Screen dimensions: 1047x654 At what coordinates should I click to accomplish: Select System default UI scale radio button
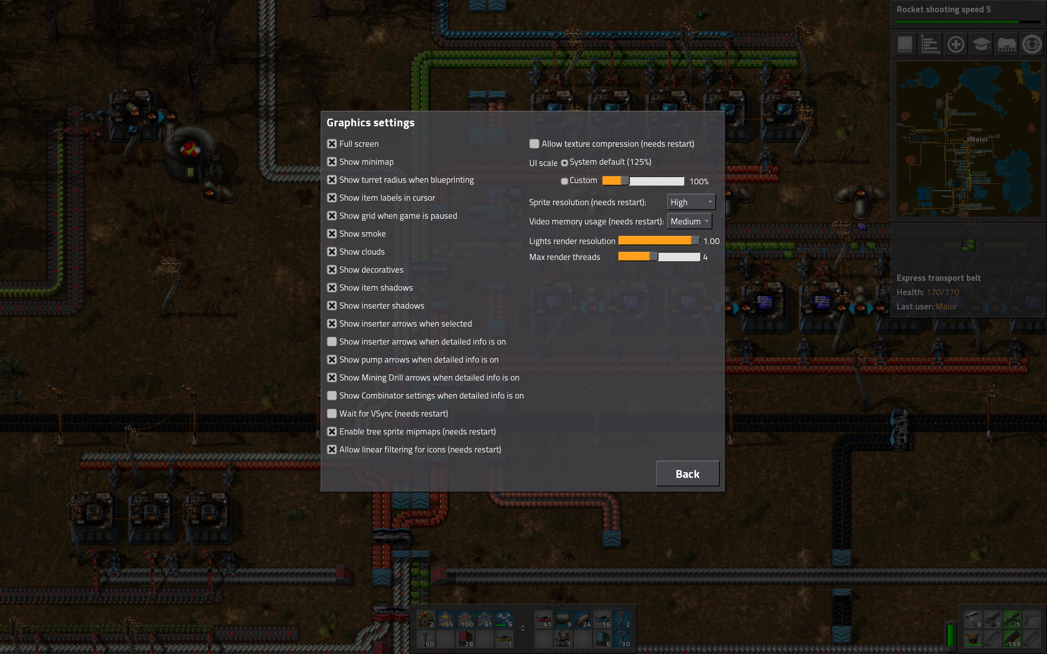click(564, 161)
